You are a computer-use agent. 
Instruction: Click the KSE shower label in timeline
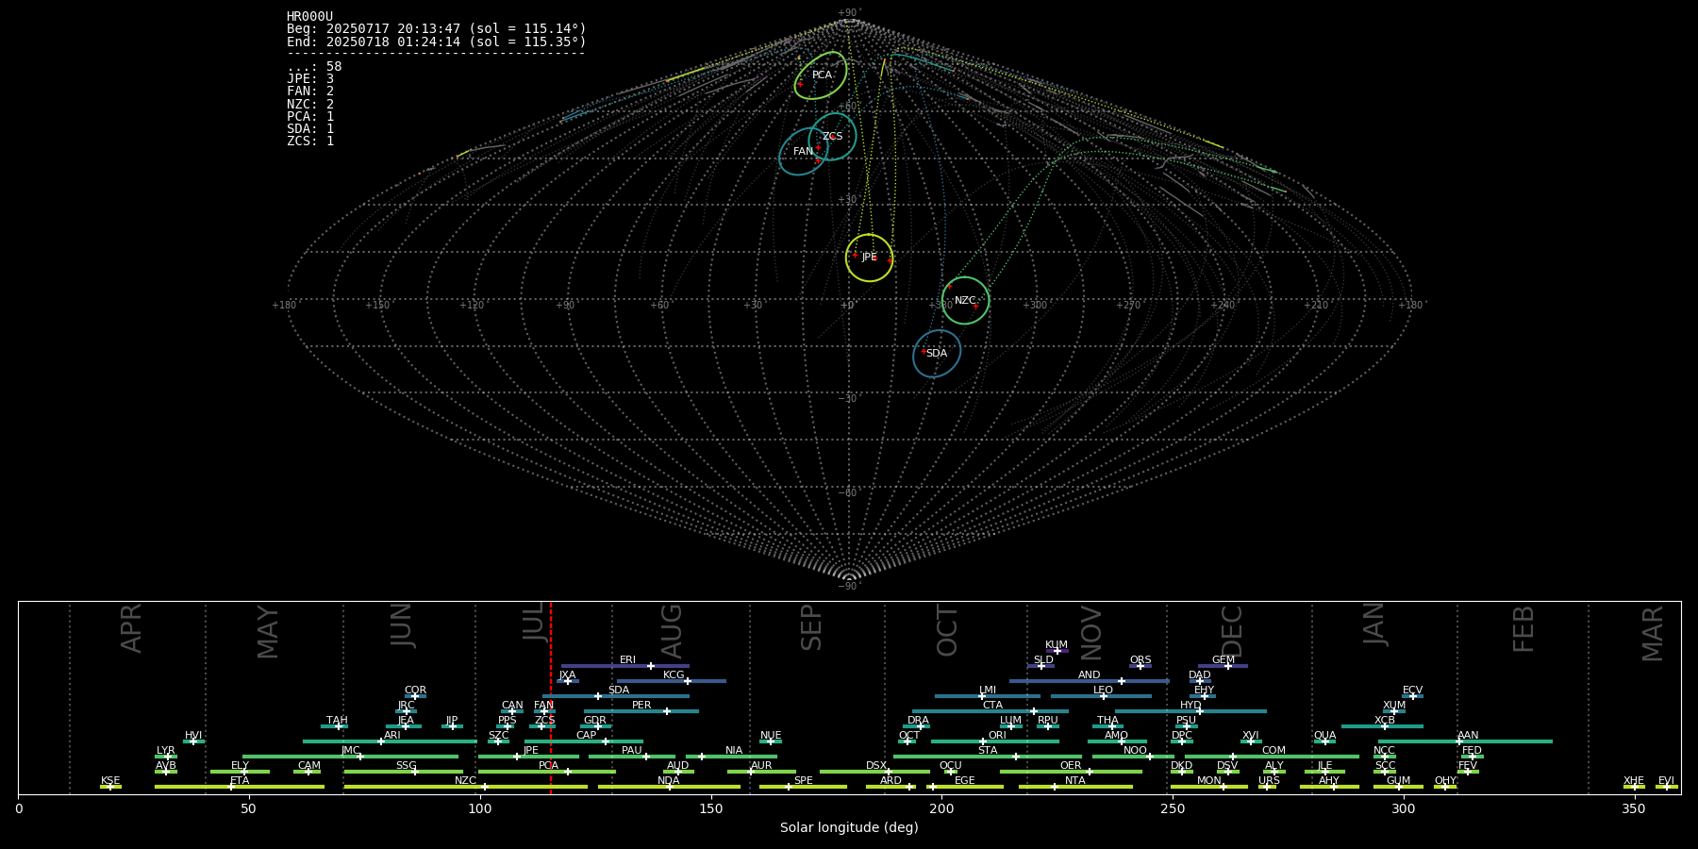pos(110,781)
